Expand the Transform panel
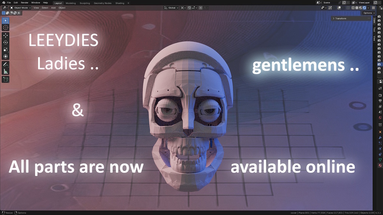This screenshot has width=383, height=215. tap(351, 19)
